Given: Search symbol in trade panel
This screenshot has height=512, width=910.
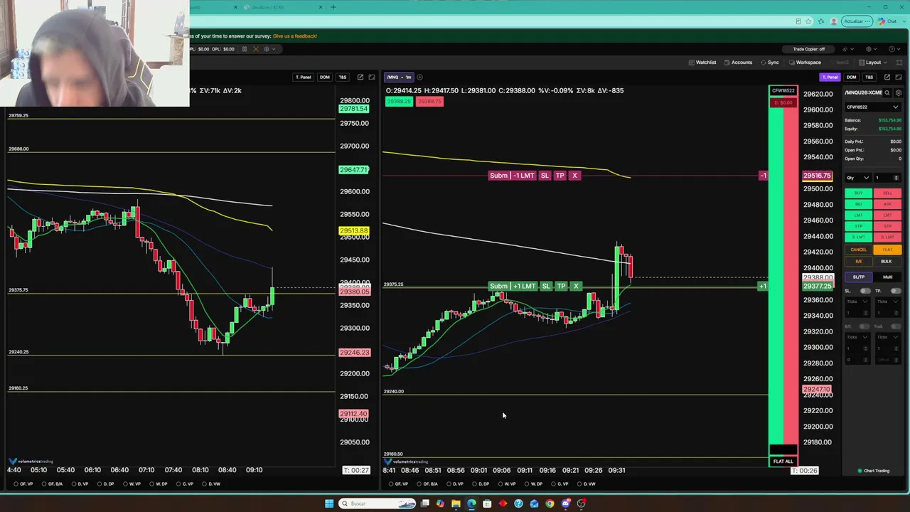Looking at the screenshot, I should tap(887, 92).
